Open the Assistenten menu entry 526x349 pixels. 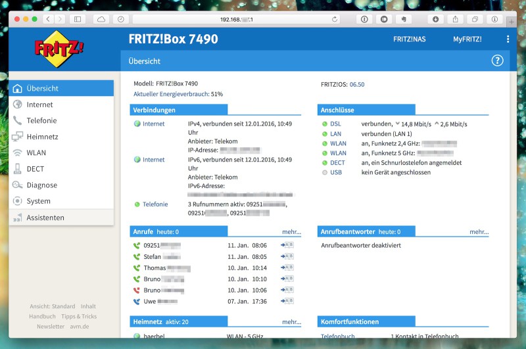pos(61,218)
